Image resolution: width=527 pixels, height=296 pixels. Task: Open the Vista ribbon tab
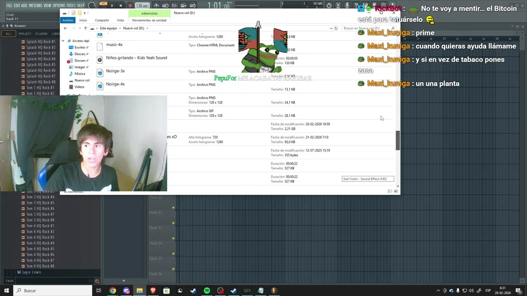coord(120,20)
